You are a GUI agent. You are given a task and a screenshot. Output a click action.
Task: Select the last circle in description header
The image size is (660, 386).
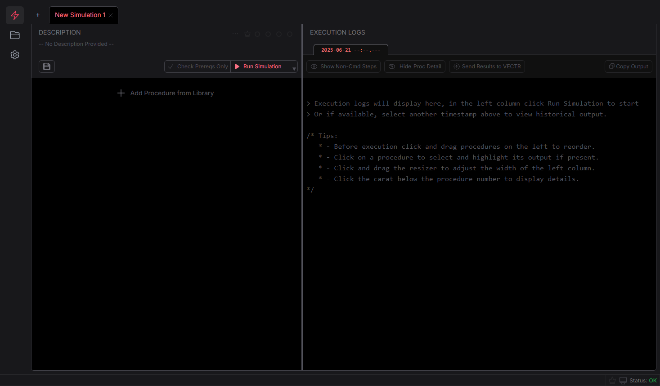(x=290, y=34)
